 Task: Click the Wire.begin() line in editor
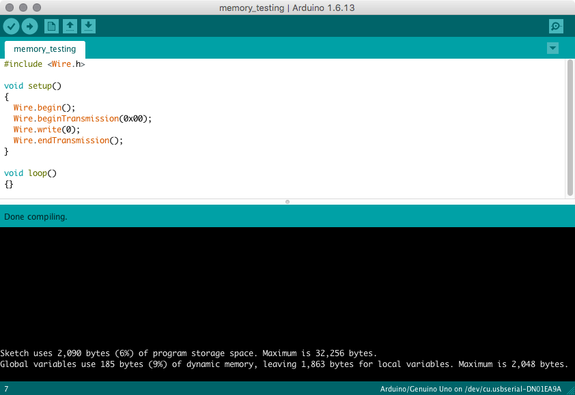pyautogui.click(x=44, y=108)
